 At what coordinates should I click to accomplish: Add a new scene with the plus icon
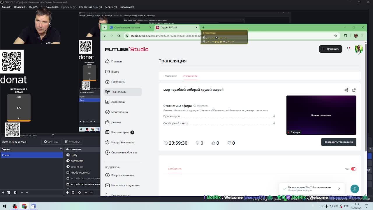[3, 192]
